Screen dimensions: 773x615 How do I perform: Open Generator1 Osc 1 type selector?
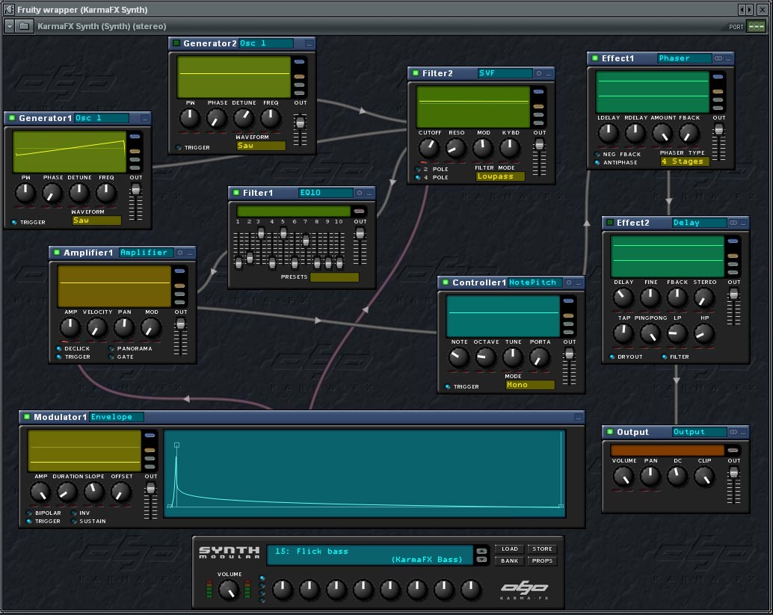[101, 118]
